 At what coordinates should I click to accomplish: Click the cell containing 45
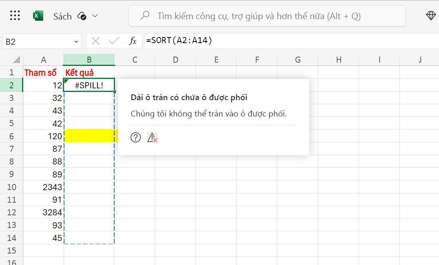pos(43,238)
